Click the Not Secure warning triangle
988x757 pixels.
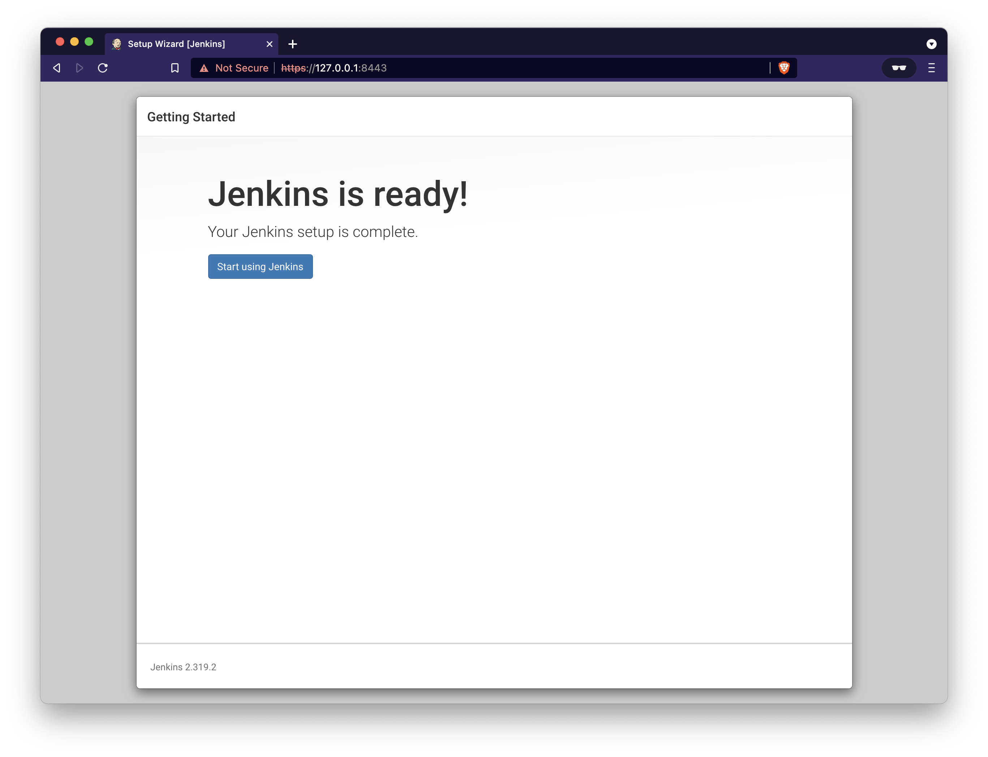(x=204, y=68)
